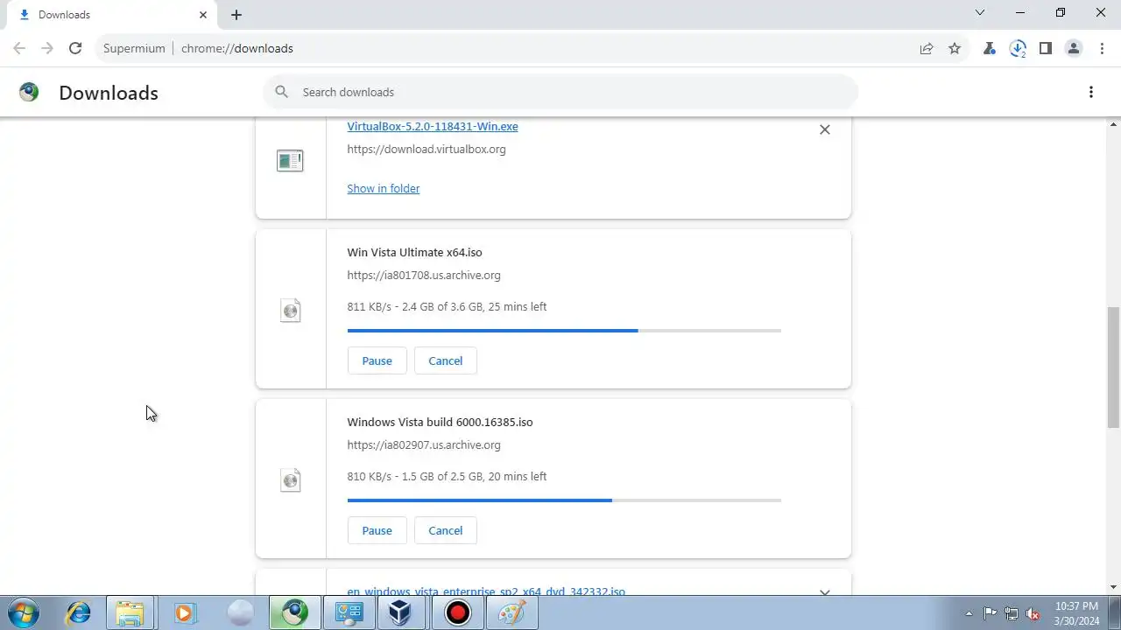Click the red record taskbar icon
Screen dimensions: 1121x630
(x=456, y=613)
